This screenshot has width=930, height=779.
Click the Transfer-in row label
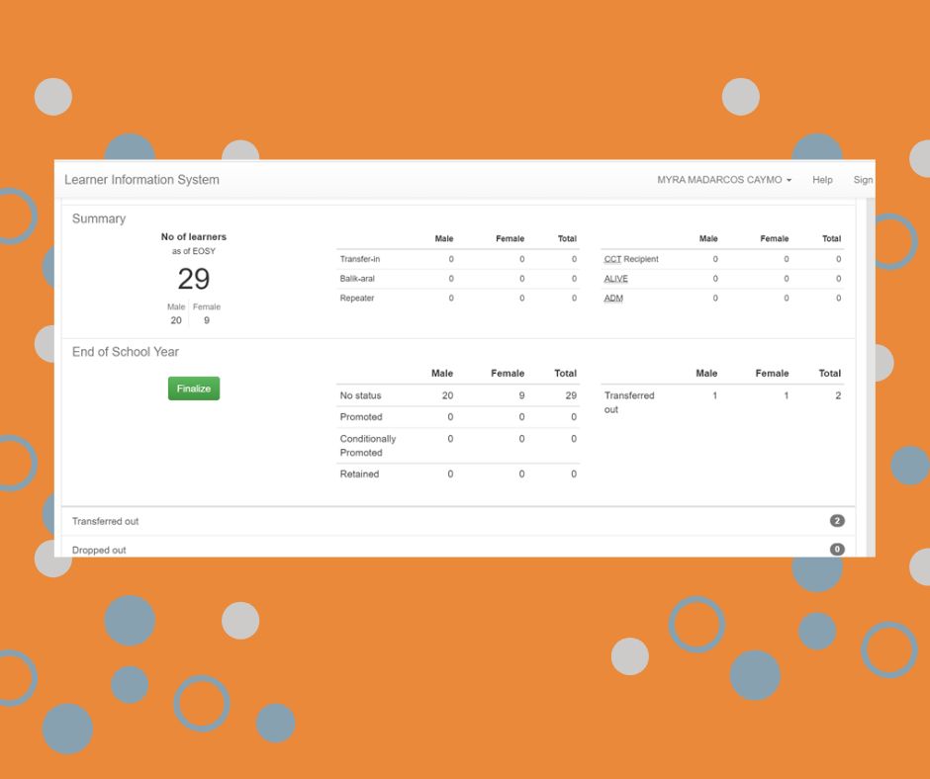pyautogui.click(x=360, y=259)
